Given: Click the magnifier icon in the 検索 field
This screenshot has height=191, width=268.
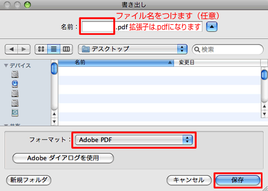Looking at the screenshot, I should [197, 49].
